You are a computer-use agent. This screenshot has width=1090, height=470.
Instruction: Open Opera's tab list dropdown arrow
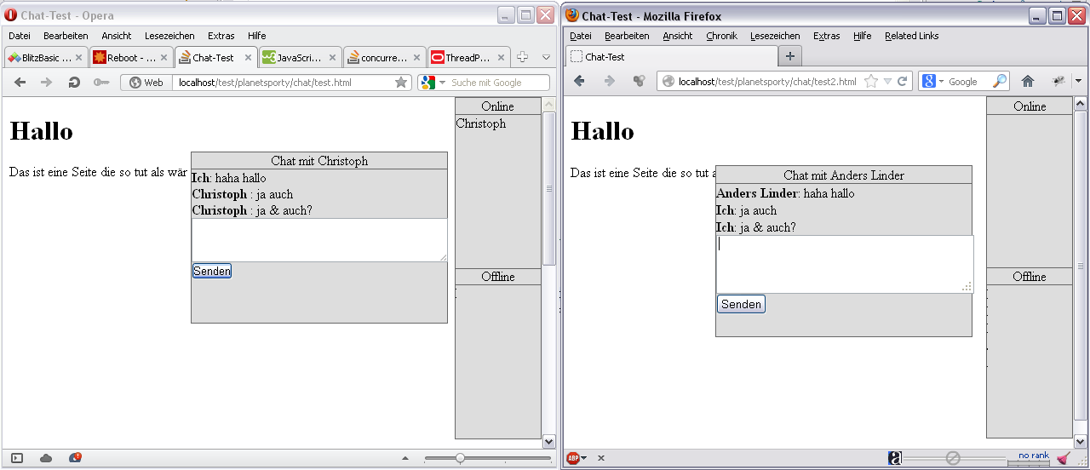(547, 57)
